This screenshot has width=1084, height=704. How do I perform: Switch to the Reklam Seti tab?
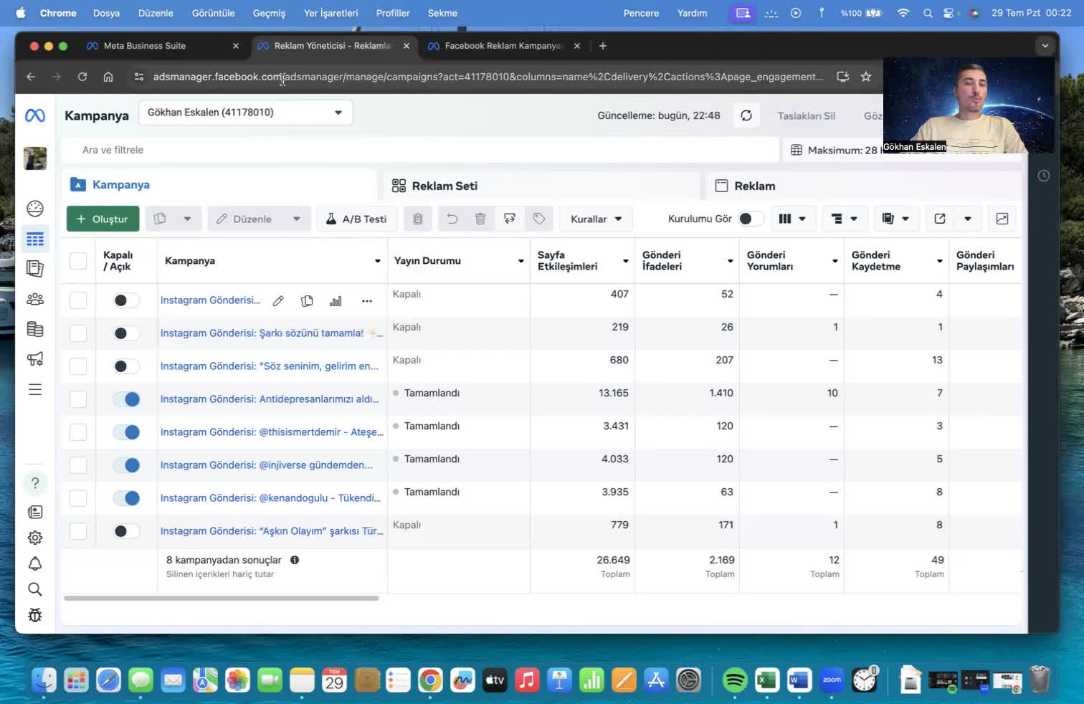tap(541, 186)
